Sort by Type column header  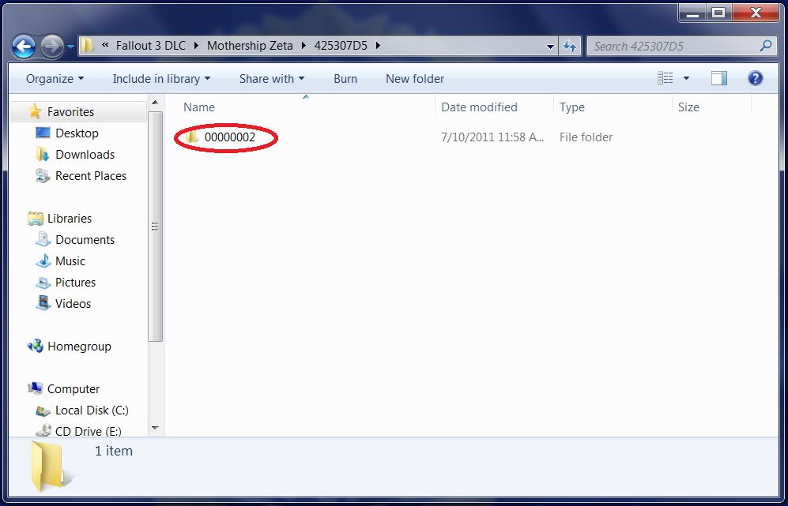(572, 107)
